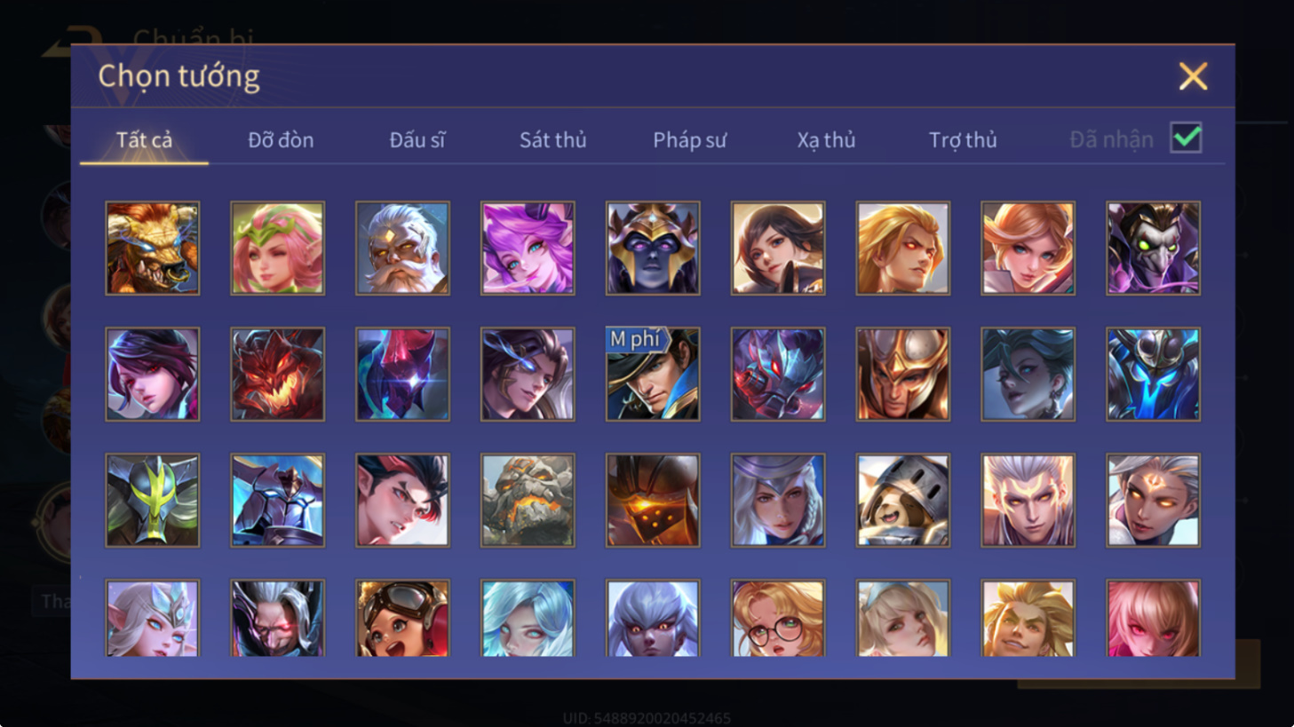This screenshot has width=1294, height=727.
Task: Choose the white-bearded old man hero
Action: (x=402, y=248)
